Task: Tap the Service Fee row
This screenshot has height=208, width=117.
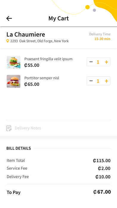Action: [59, 168]
